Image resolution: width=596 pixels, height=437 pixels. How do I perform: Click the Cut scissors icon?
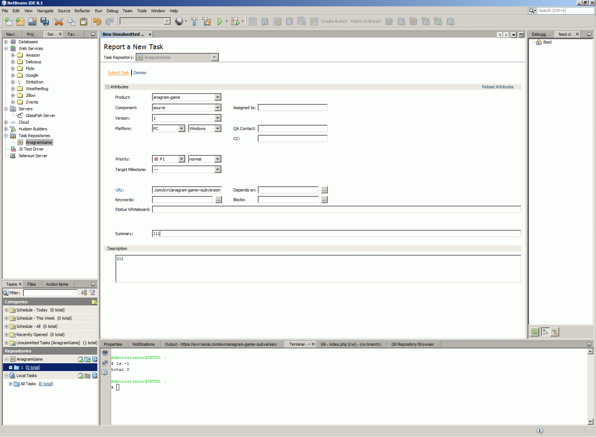tap(59, 22)
